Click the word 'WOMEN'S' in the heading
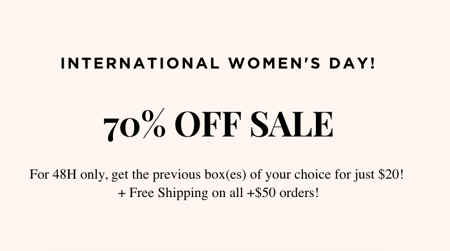The width and height of the screenshot is (450, 251). (x=274, y=63)
